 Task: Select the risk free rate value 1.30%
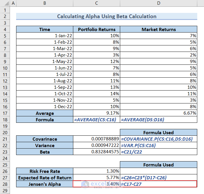[x=96, y=171]
